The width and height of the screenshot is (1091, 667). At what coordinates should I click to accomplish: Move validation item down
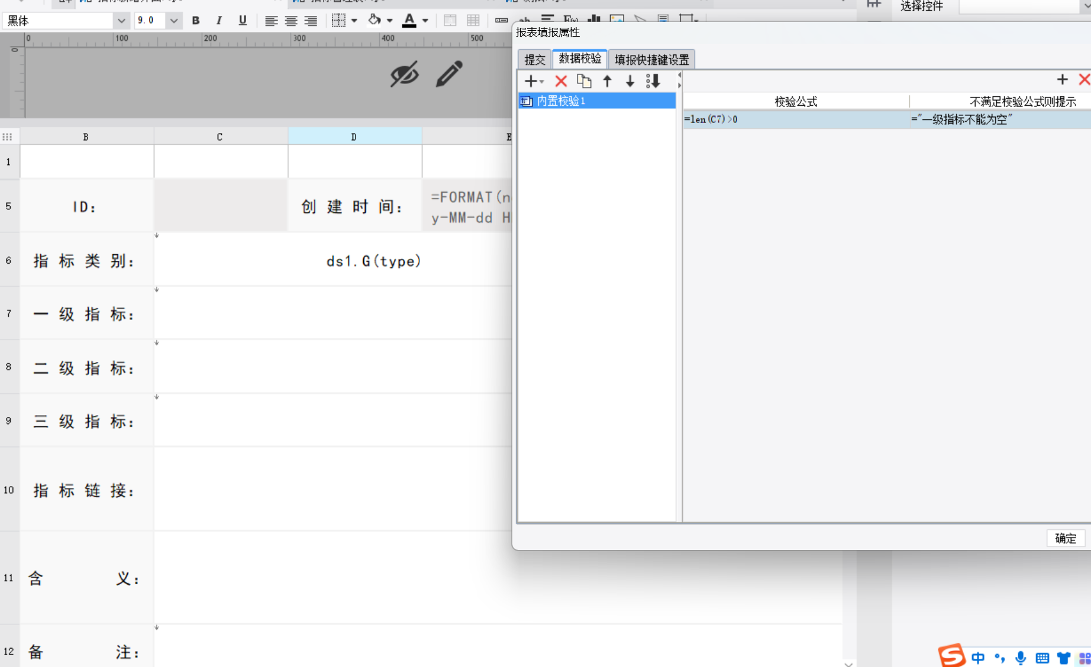pyautogui.click(x=630, y=81)
